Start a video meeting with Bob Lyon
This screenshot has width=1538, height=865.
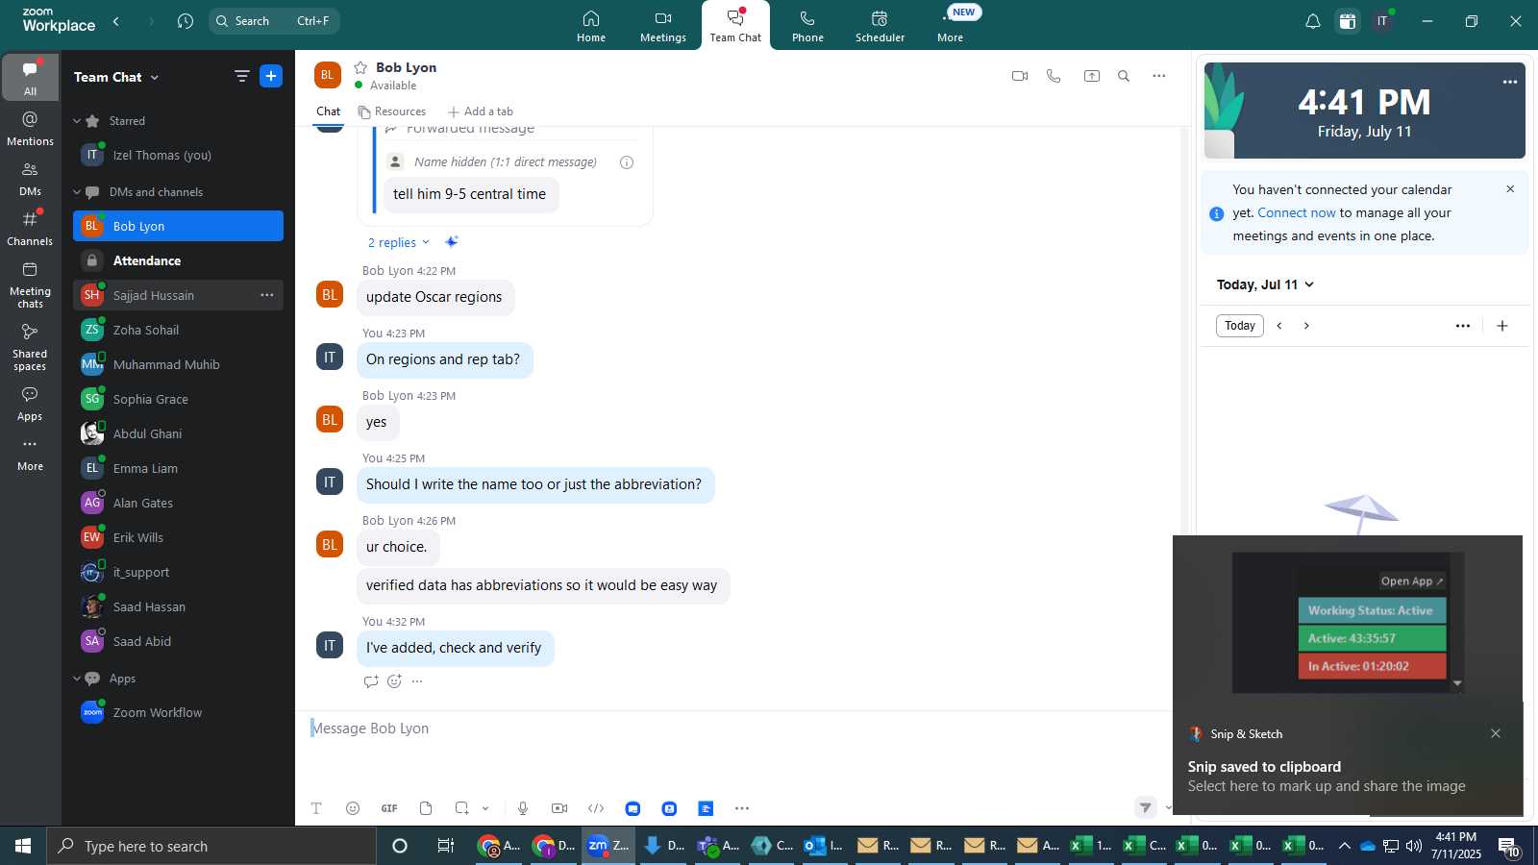1020,76
